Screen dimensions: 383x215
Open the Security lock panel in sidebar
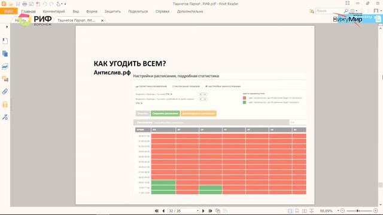click(x=5, y=105)
